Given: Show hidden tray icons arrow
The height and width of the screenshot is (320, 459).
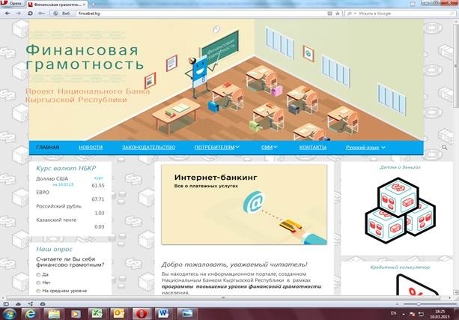Looking at the screenshot, I should [x=404, y=314].
